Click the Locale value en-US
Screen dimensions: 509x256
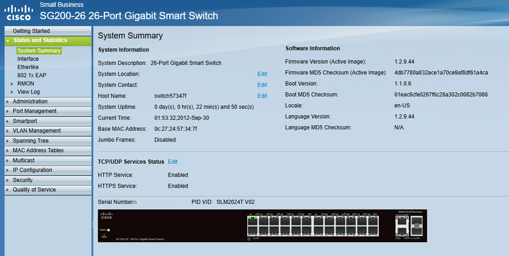click(402, 106)
